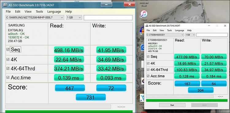Image resolution: width=230 pixels, height=113 pixels.
Task: Maximize the CT500BX500SSD1 benchmark window
Action: tap(217, 26)
